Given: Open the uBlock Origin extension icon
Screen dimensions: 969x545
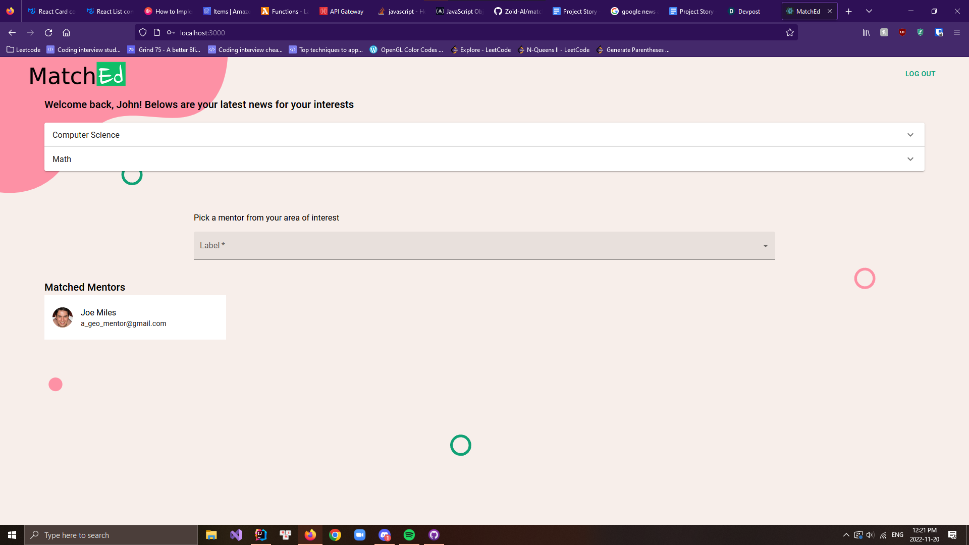Looking at the screenshot, I should (x=902, y=32).
